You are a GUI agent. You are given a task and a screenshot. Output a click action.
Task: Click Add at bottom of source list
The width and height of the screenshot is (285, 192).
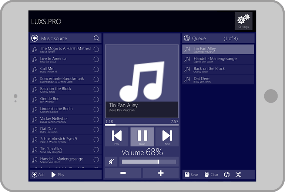coord(38,175)
